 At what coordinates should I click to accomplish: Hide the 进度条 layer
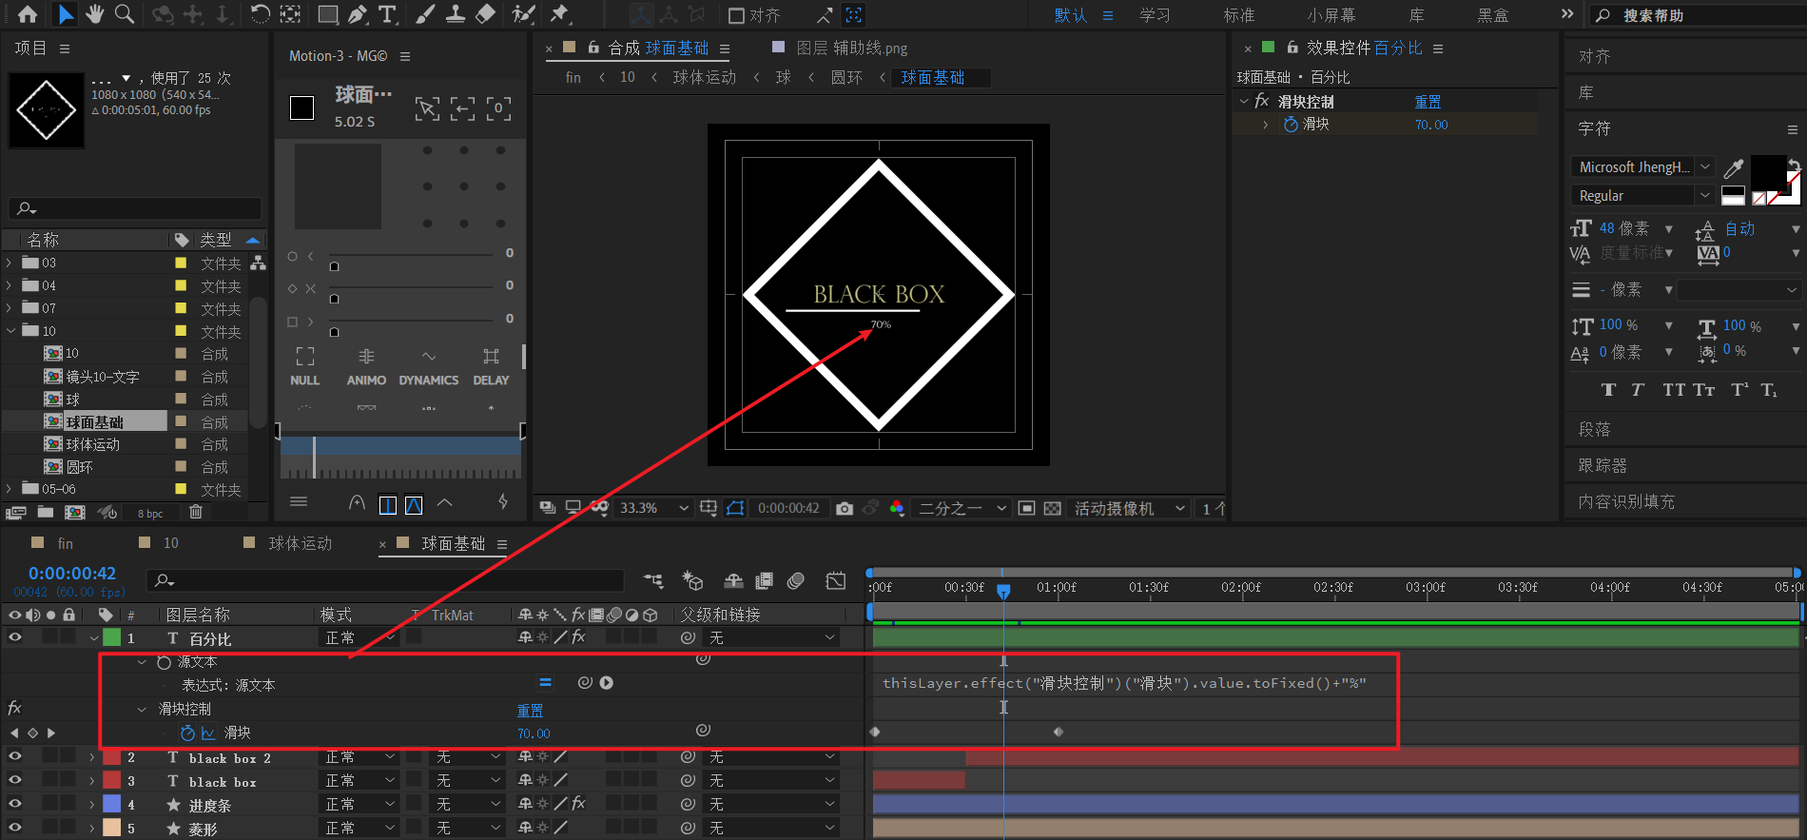[x=15, y=804]
